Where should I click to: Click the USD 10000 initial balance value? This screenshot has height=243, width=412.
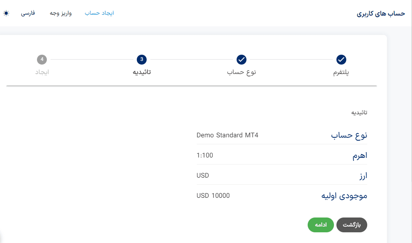[213, 196]
